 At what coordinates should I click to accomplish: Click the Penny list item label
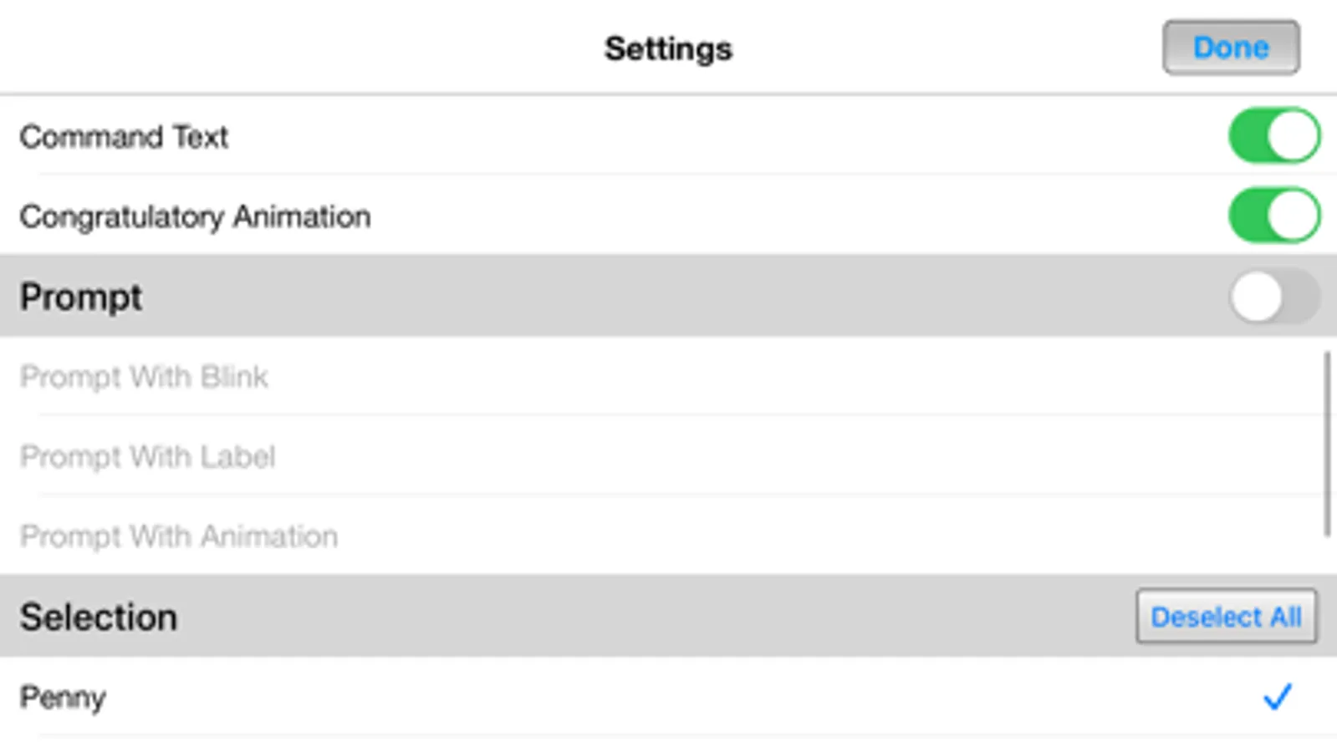[63, 697]
